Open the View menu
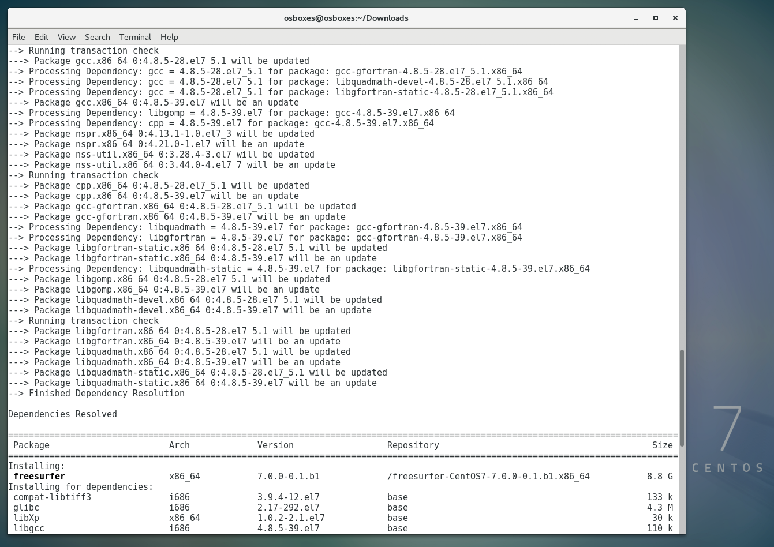This screenshot has width=774, height=547. [x=66, y=37]
